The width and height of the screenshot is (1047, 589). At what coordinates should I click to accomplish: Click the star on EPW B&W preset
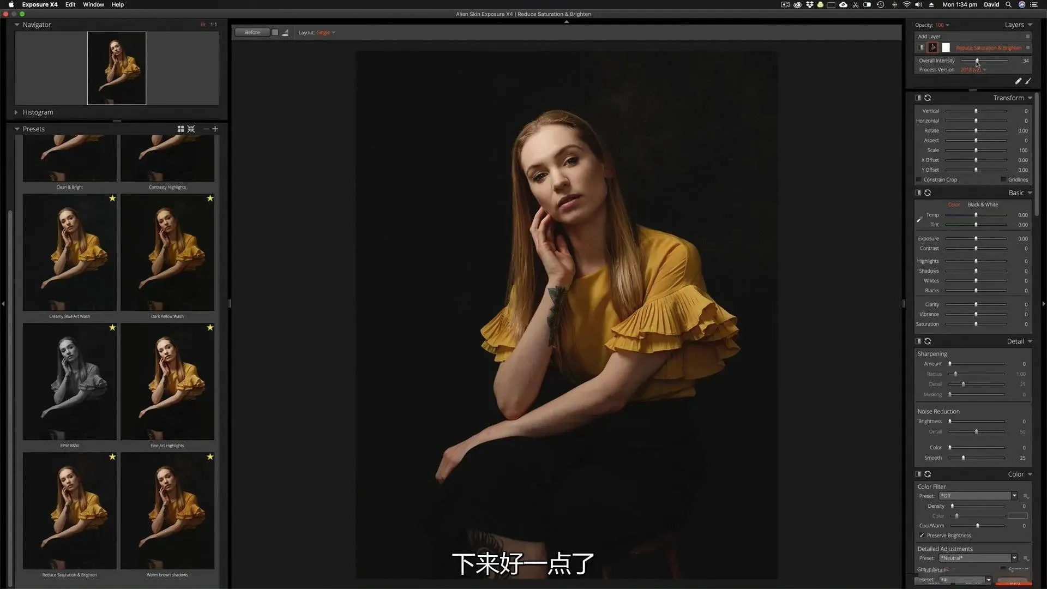tap(112, 327)
